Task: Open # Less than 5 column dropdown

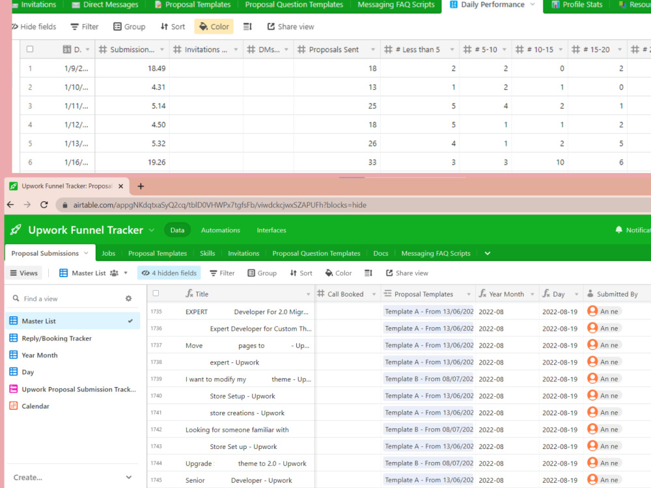Action: pos(452,49)
